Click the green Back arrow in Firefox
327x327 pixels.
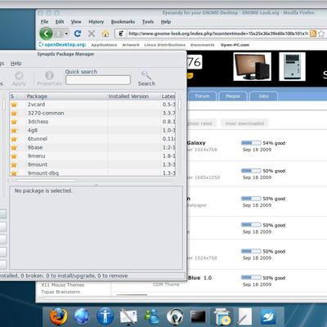[x=46, y=34]
